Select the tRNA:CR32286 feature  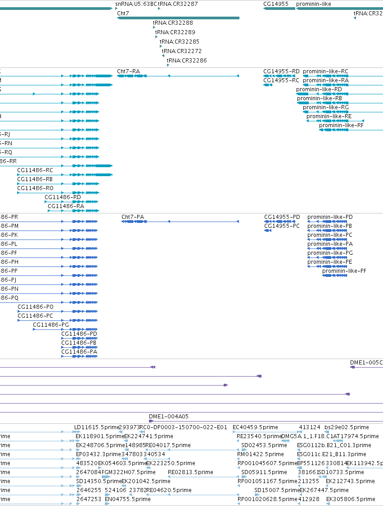coord(168,66)
